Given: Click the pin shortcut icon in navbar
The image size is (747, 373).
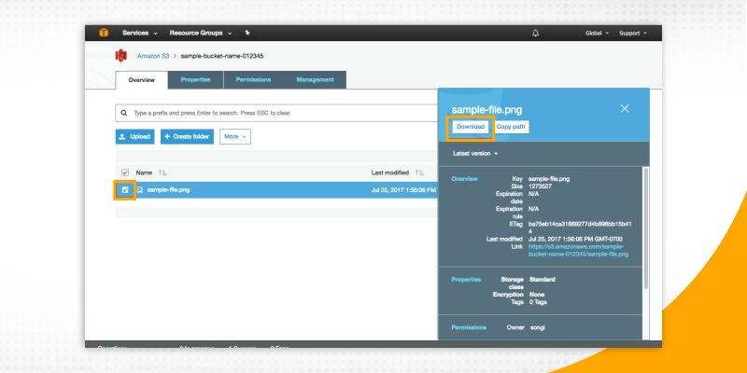Looking at the screenshot, I should click(x=247, y=33).
